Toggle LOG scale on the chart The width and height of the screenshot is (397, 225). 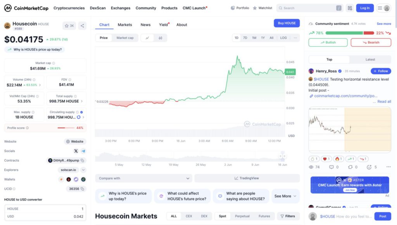click(283, 38)
